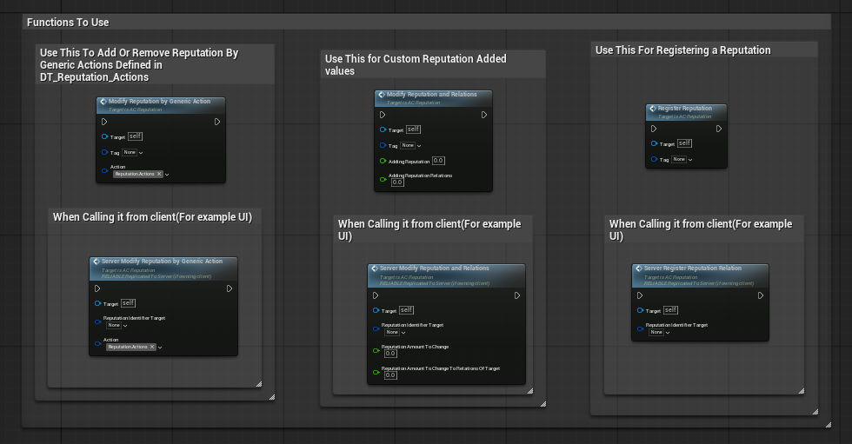Click input execution pin on Register Reputation node
The width and height of the screenshot is (852, 444).
pyautogui.click(x=652, y=129)
